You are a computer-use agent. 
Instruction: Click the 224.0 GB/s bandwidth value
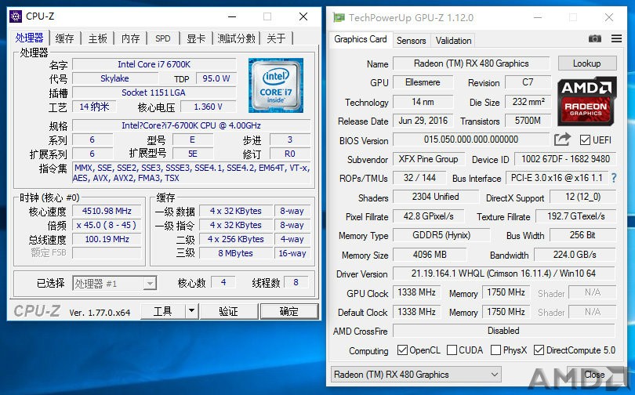click(575, 255)
